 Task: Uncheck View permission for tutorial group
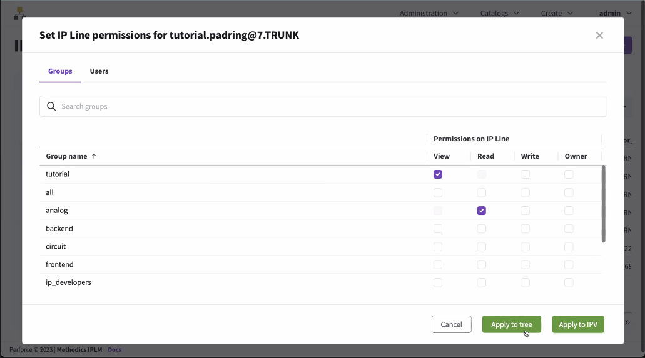pyautogui.click(x=438, y=174)
